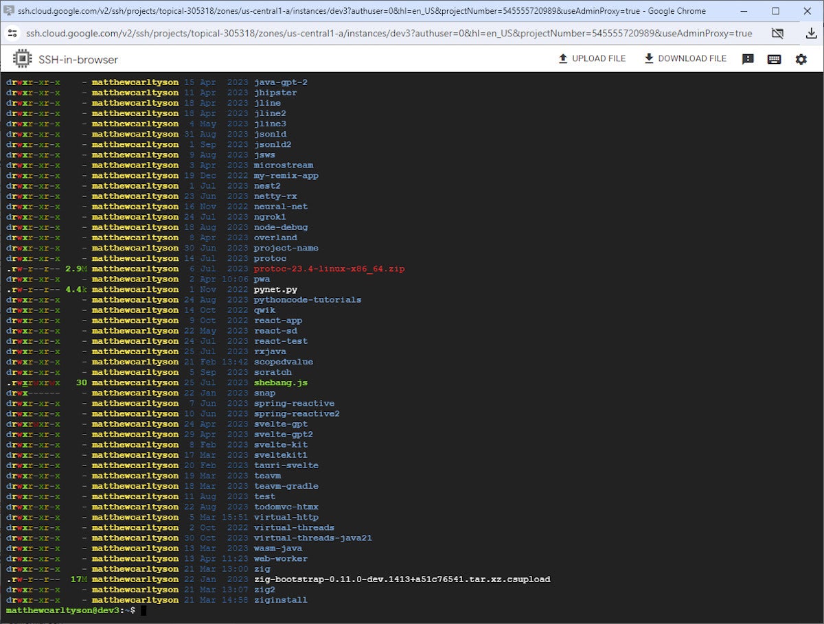Click the tauri-svelte directory name
Image resolution: width=824 pixels, height=624 pixels.
[286, 465]
